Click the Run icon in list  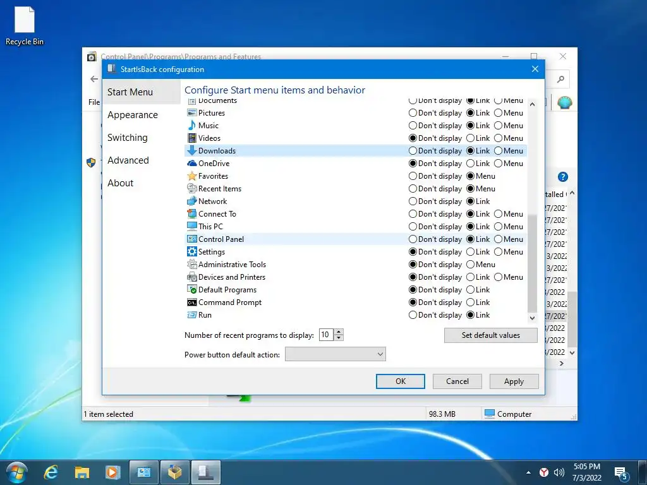(191, 315)
